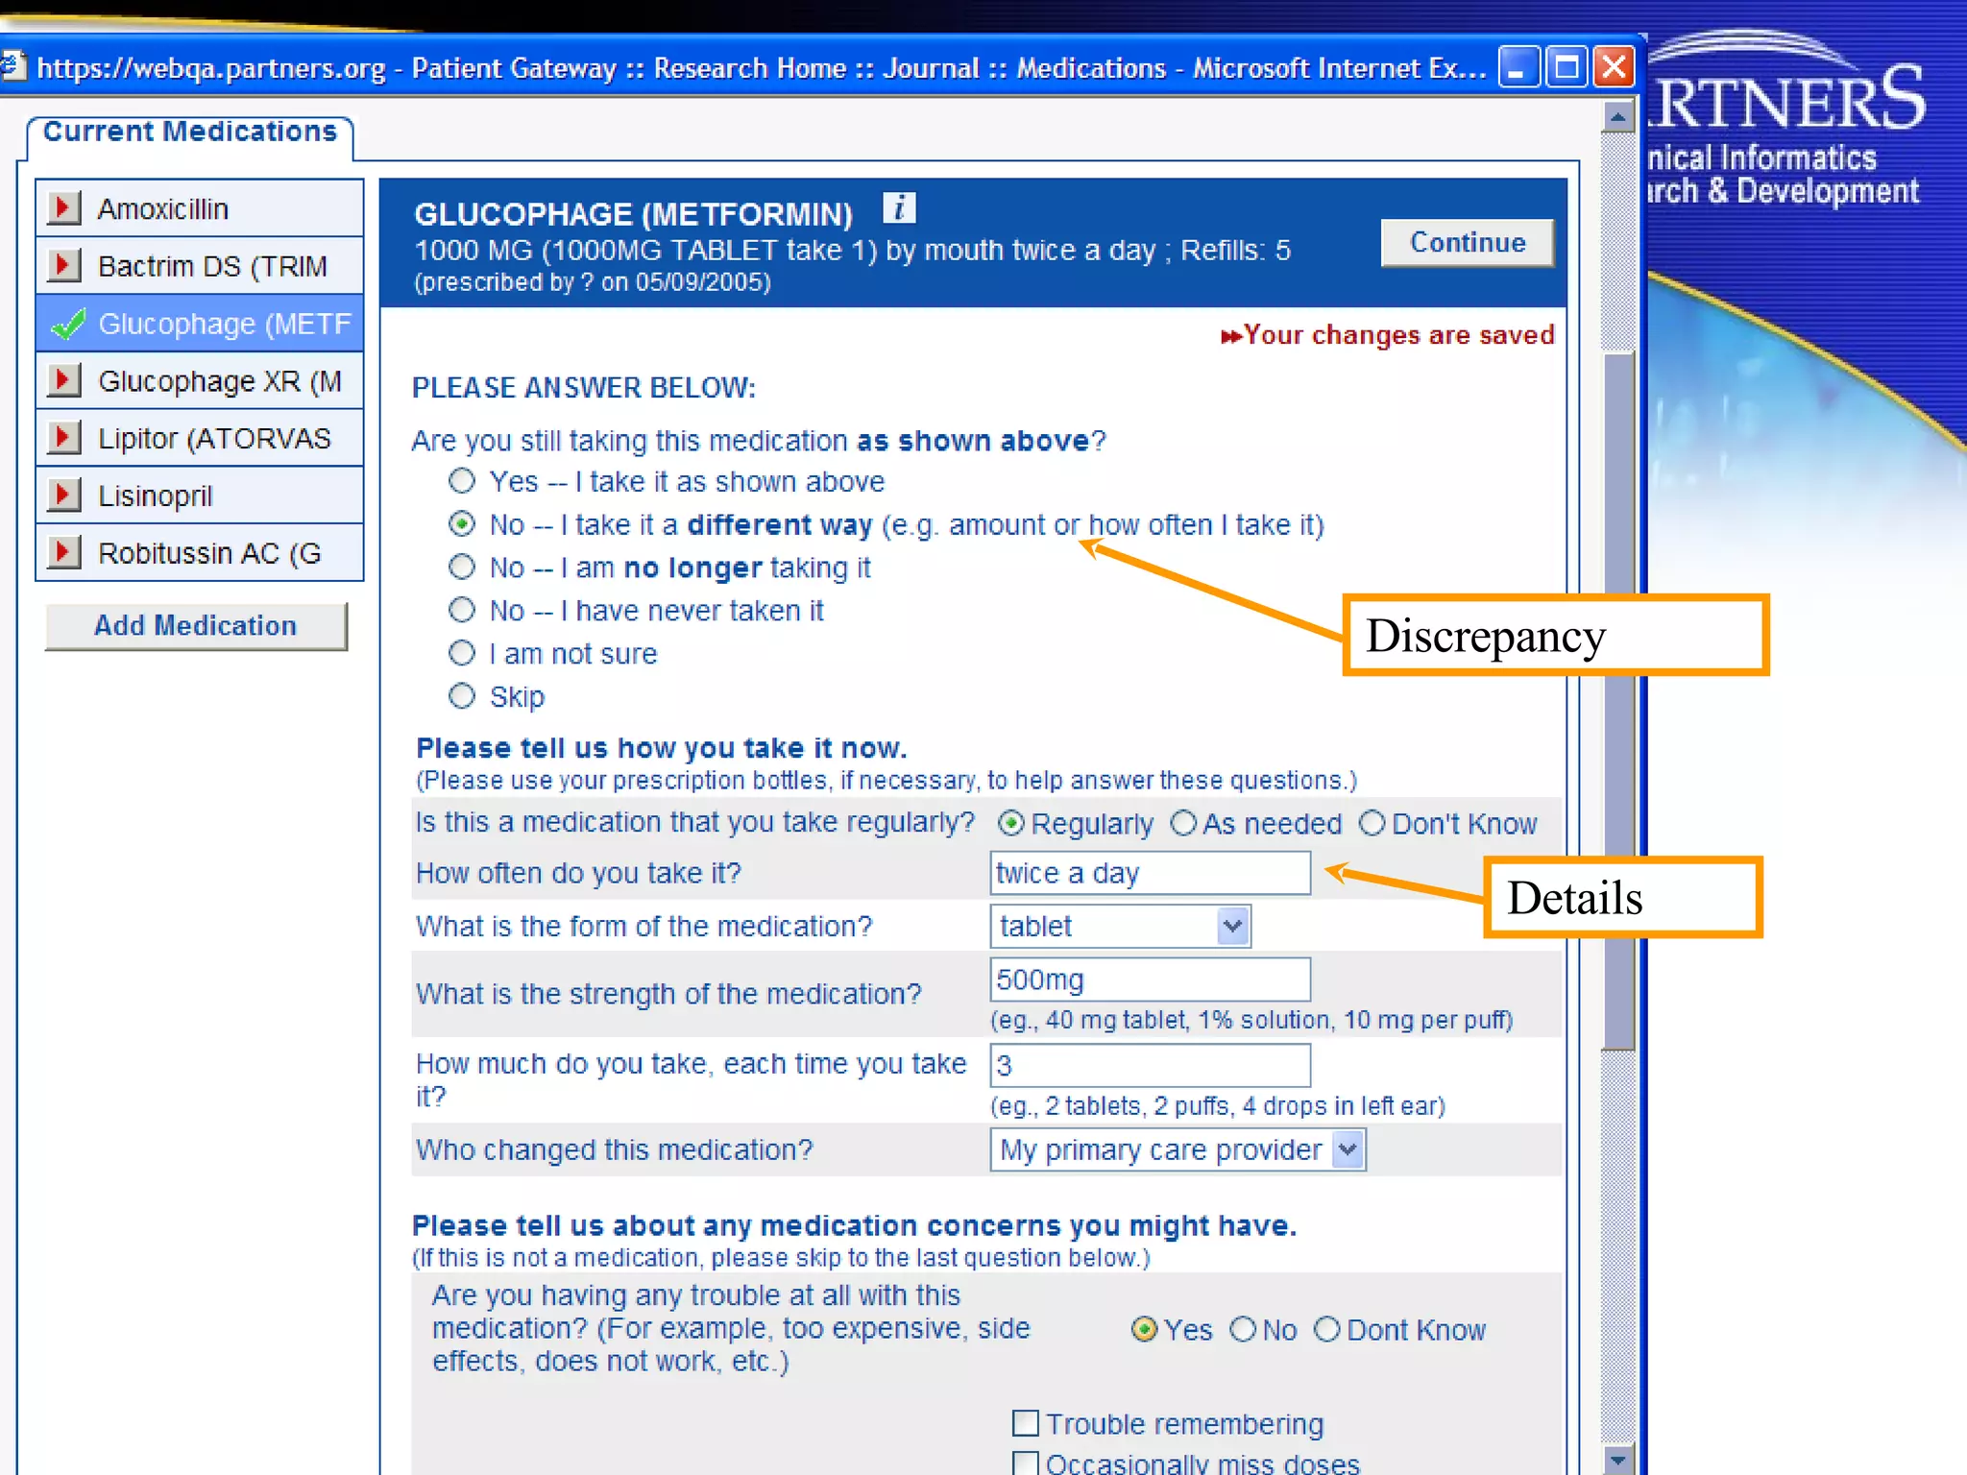Click the red arrow icon beside Bactrim DS
This screenshot has height=1475, width=1967.
pos(64,265)
